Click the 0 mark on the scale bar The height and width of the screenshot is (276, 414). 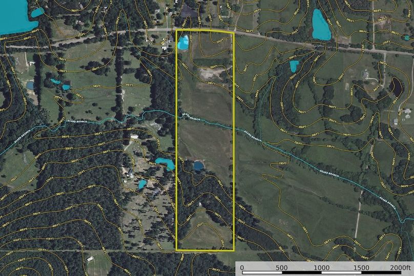(242, 268)
